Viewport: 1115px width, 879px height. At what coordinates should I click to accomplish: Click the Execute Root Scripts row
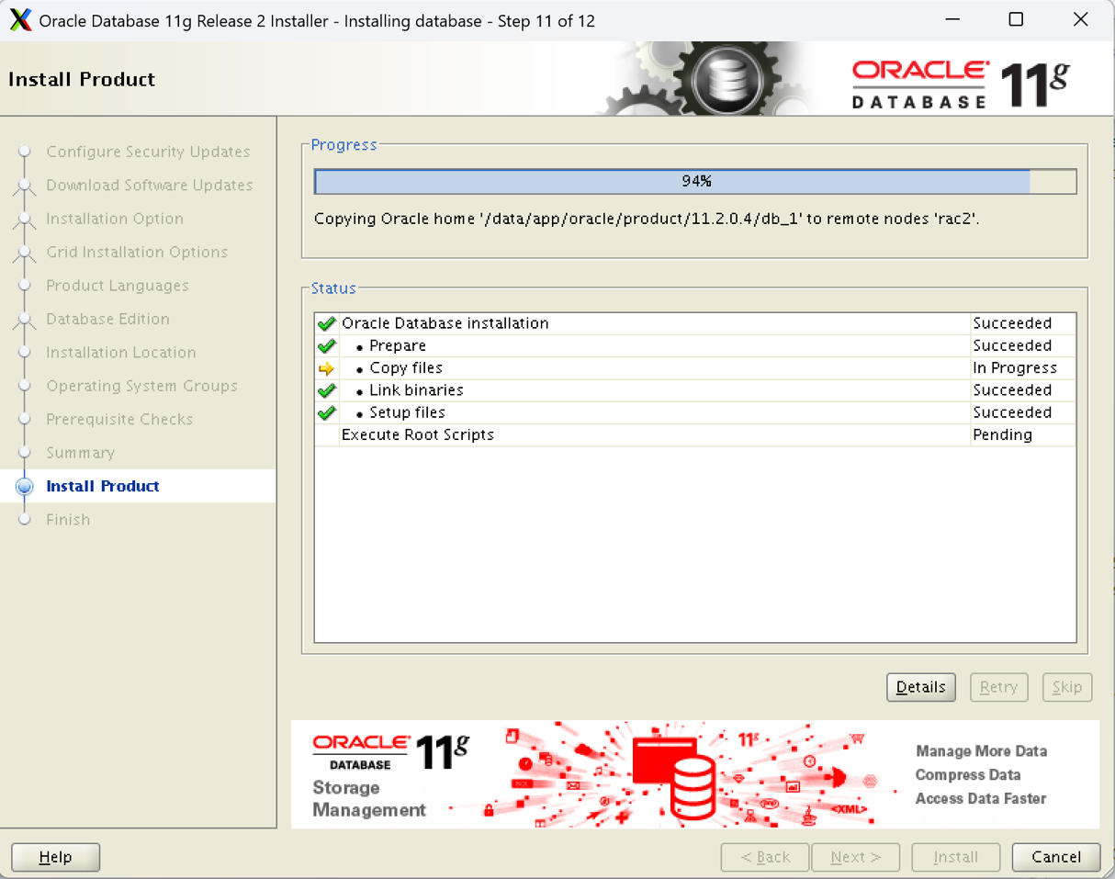pyautogui.click(x=694, y=434)
